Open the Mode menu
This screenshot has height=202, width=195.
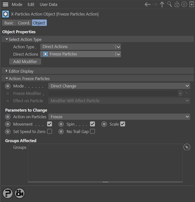[17, 5]
